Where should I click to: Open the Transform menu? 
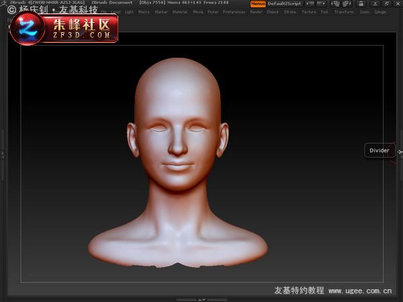[344, 12]
